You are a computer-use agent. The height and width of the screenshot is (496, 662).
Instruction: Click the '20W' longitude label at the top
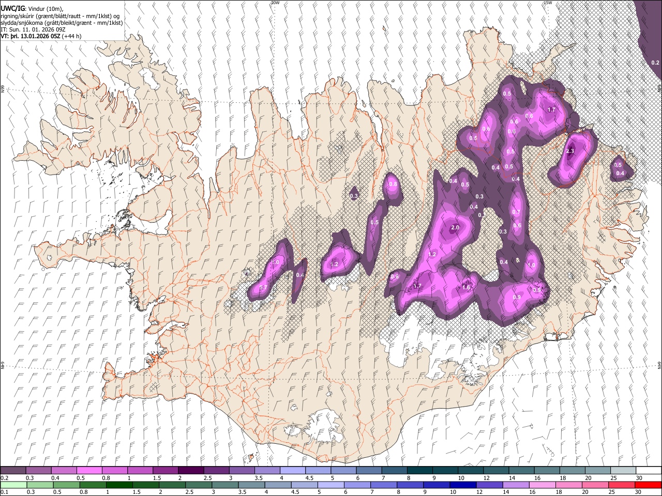[275, 3]
